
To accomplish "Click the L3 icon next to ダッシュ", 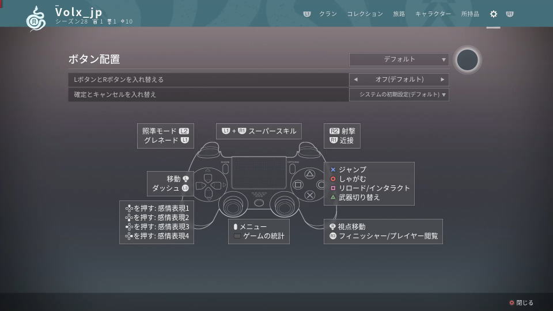I will click(185, 188).
